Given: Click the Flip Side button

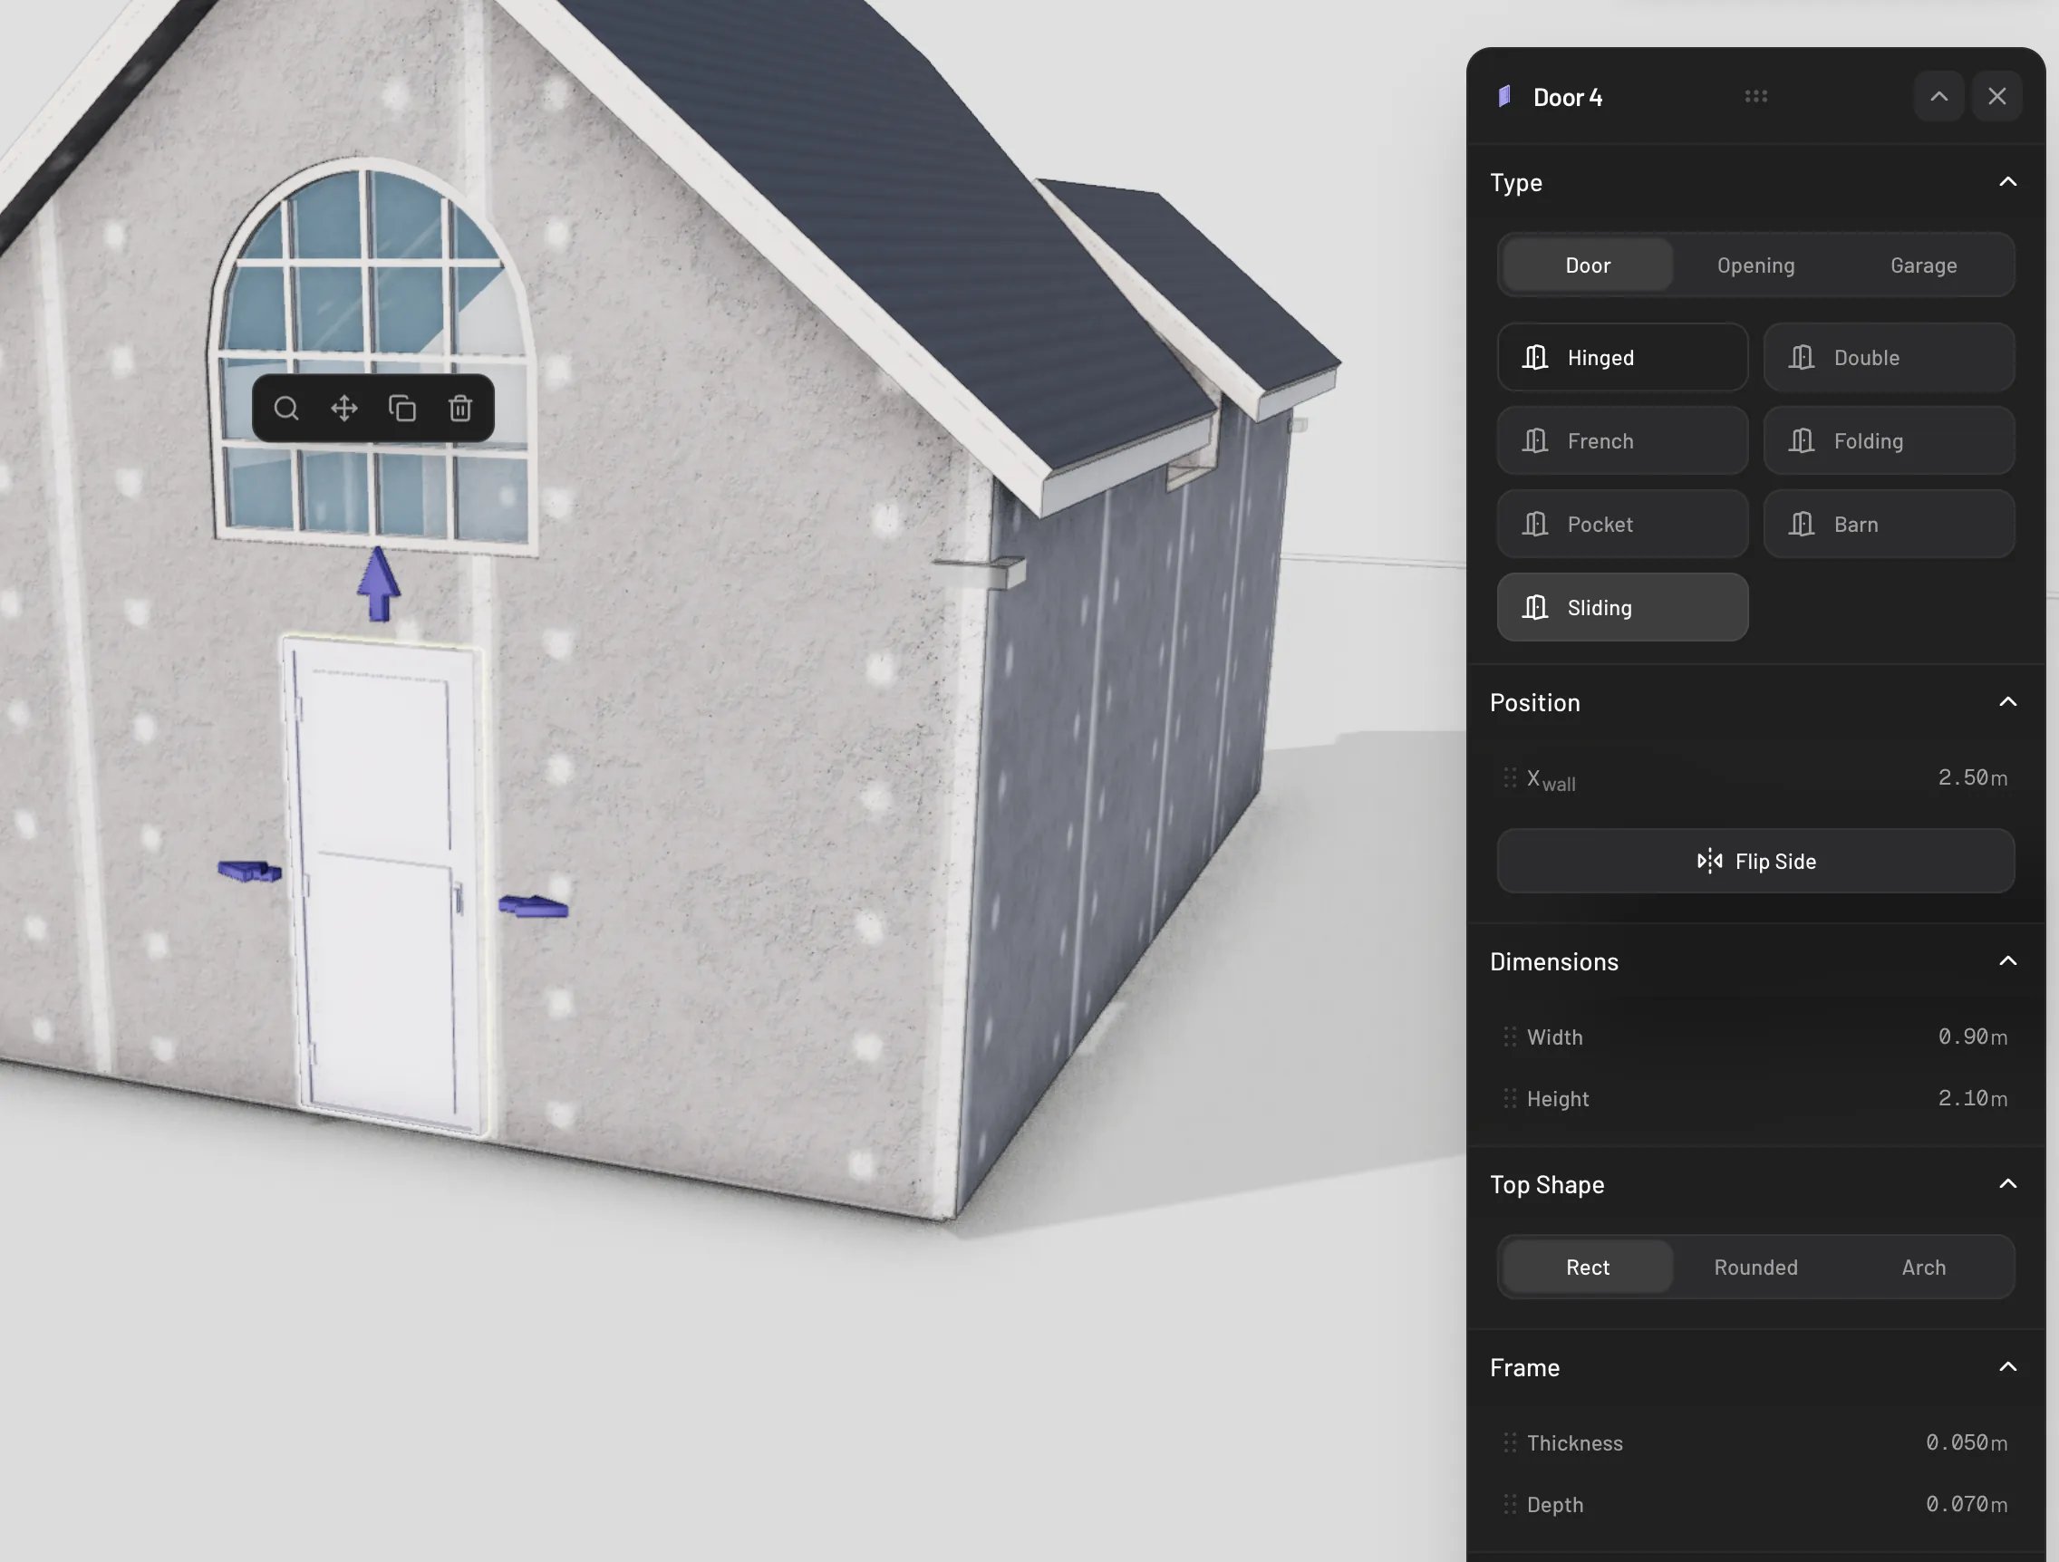Looking at the screenshot, I should tap(1755, 861).
